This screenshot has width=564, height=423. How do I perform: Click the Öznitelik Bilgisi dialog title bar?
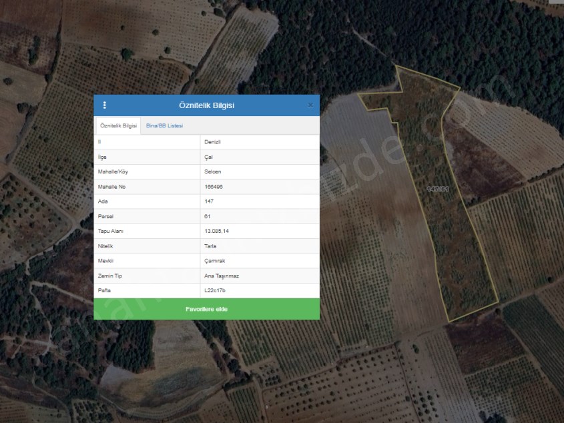pyautogui.click(x=206, y=105)
